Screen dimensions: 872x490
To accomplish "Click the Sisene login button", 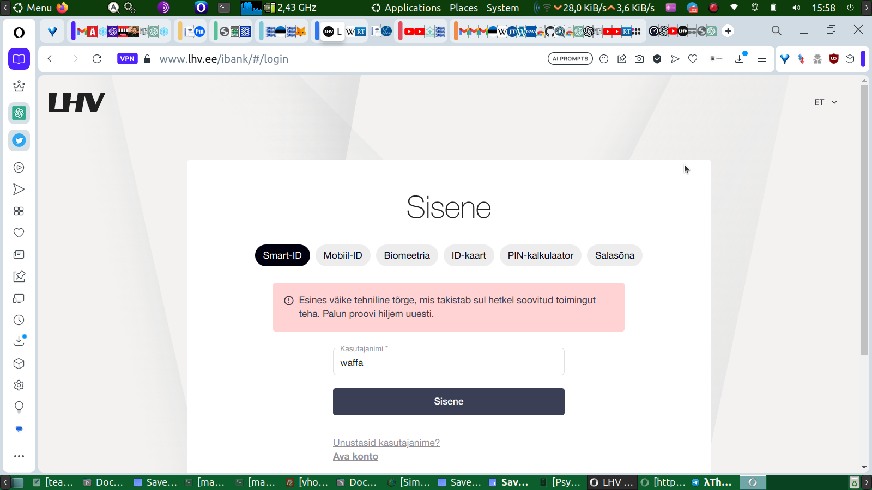I will (449, 402).
